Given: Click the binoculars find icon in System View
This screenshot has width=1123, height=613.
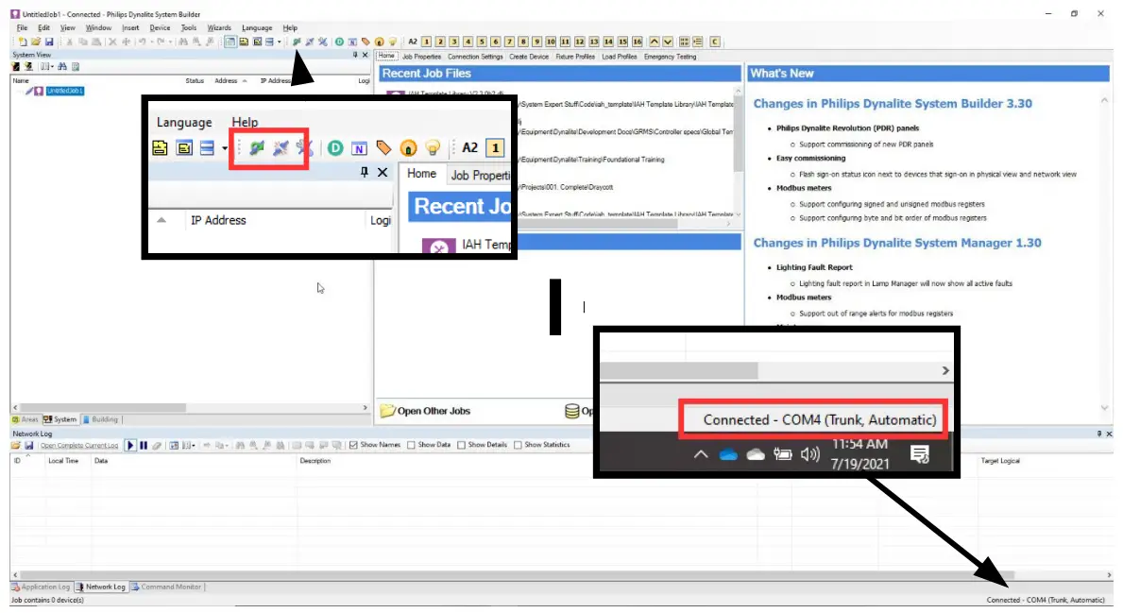Looking at the screenshot, I should click(x=62, y=67).
